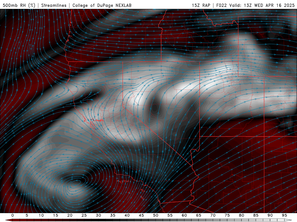The width and height of the screenshot is (297, 222).
Task: Click the colorbar label "35"
Action: [x=113, y=215]
